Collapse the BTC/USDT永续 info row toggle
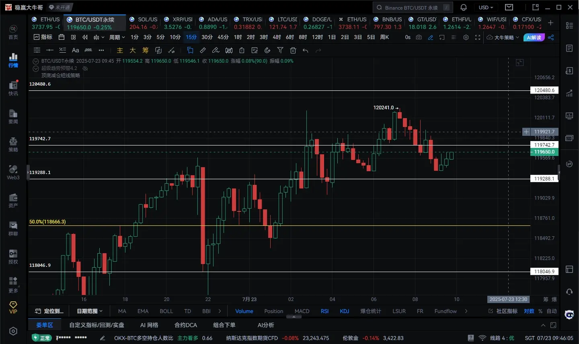Viewport: 579px width, 344px height. click(x=36, y=61)
